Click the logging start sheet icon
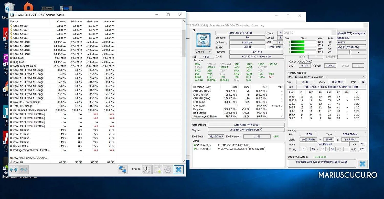The image size is (384, 199). click(x=157, y=170)
